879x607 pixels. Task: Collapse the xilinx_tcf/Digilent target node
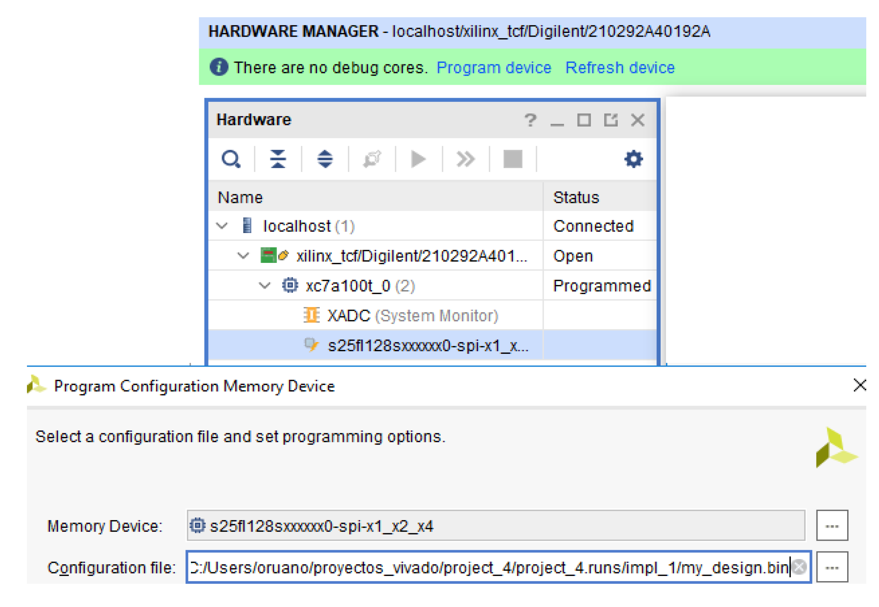point(243,256)
